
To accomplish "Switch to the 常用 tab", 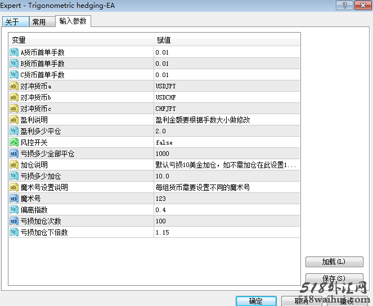I will click(39, 22).
